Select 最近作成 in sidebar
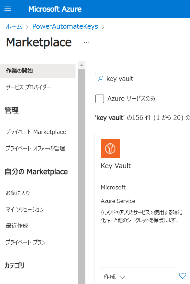This screenshot has width=190, height=284. tap(38, 226)
